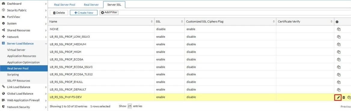The width and height of the screenshot is (351, 111).
Task: Go to the Previous page link
Action: pyautogui.click(x=346, y=107)
